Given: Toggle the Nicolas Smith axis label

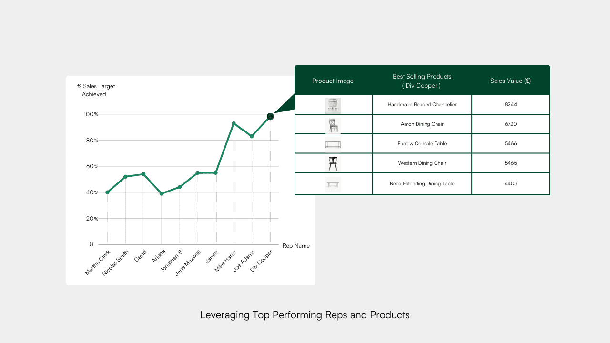Looking at the screenshot, I should [x=116, y=262].
